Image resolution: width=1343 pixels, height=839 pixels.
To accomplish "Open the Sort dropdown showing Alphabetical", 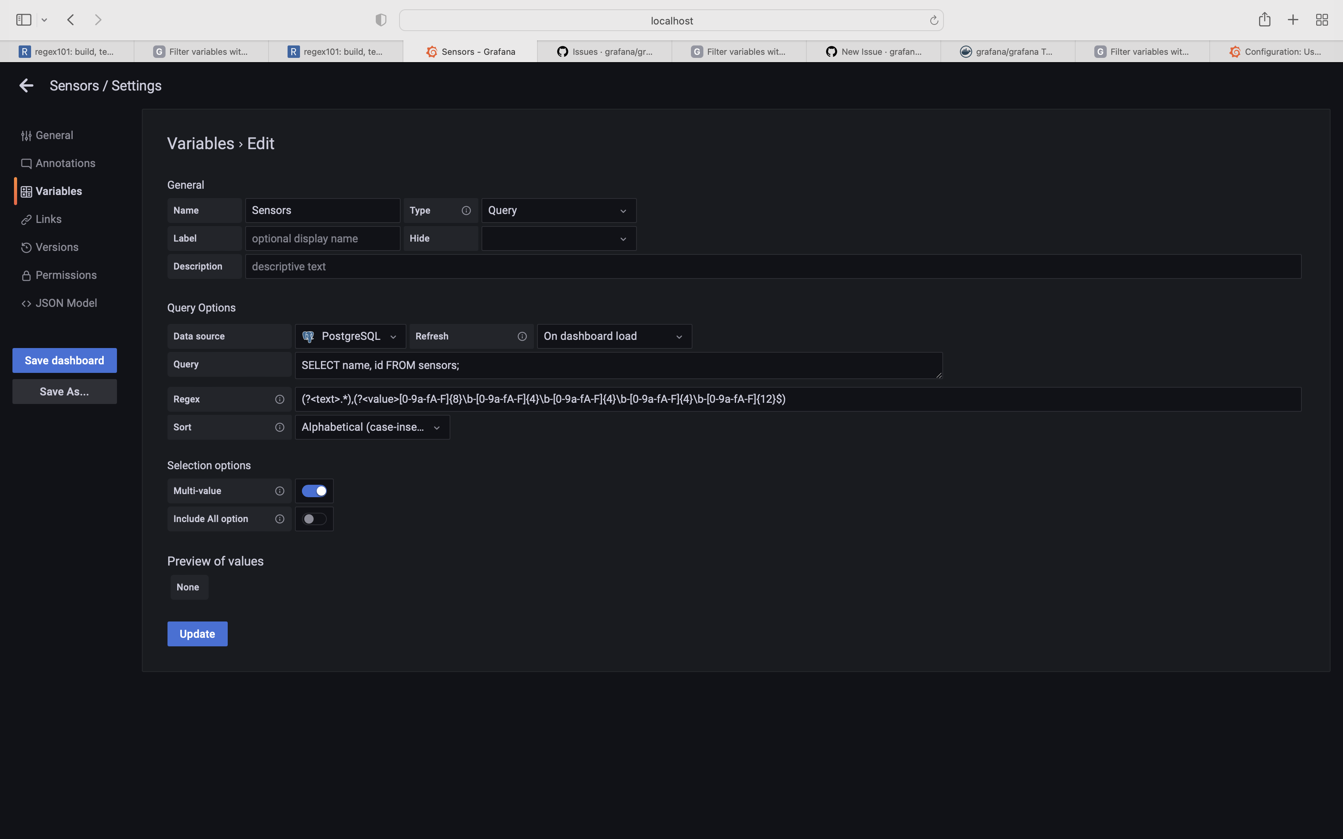I will pos(372,427).
